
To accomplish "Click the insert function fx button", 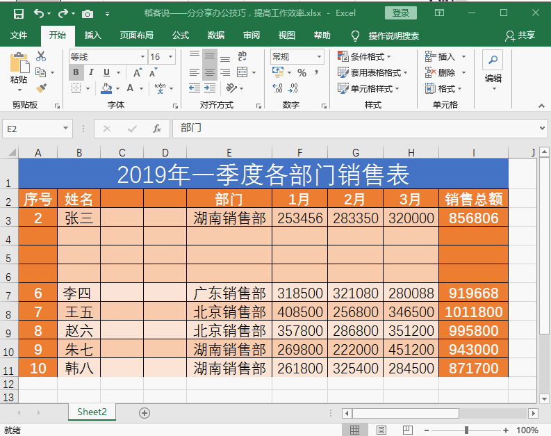I will [x=157, y=129].
